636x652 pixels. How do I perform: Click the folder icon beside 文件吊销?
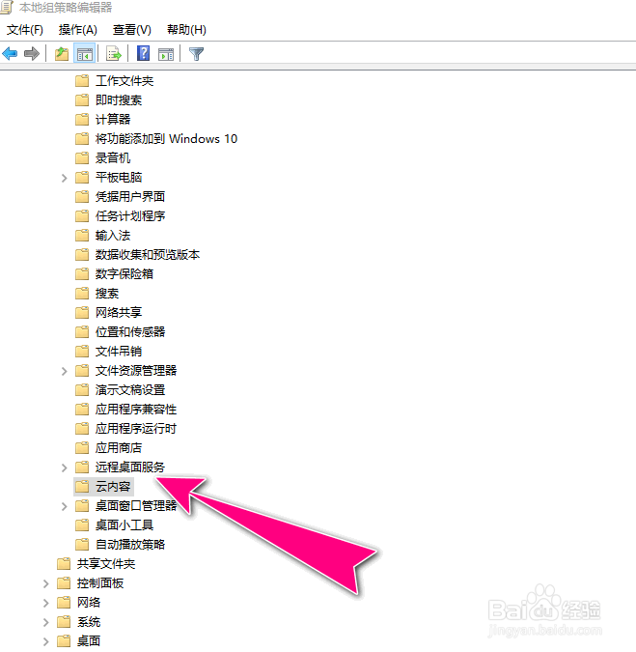[82, 352]
